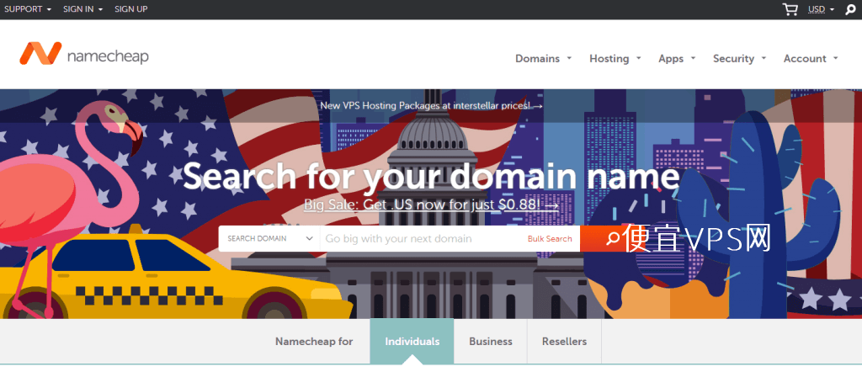This screenshot has height=372, width=862.
Task: Open the New VPS Hosting Packages banner link
Action: (x=431, y=105)
